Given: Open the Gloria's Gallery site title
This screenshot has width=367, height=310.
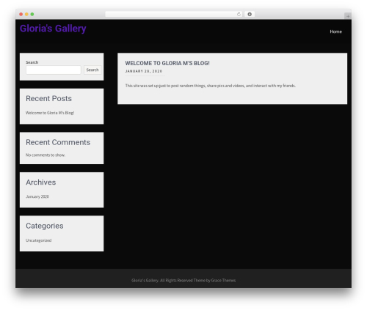Looking at the screenshot, I should pyautogui.click(x=53, y=29).
